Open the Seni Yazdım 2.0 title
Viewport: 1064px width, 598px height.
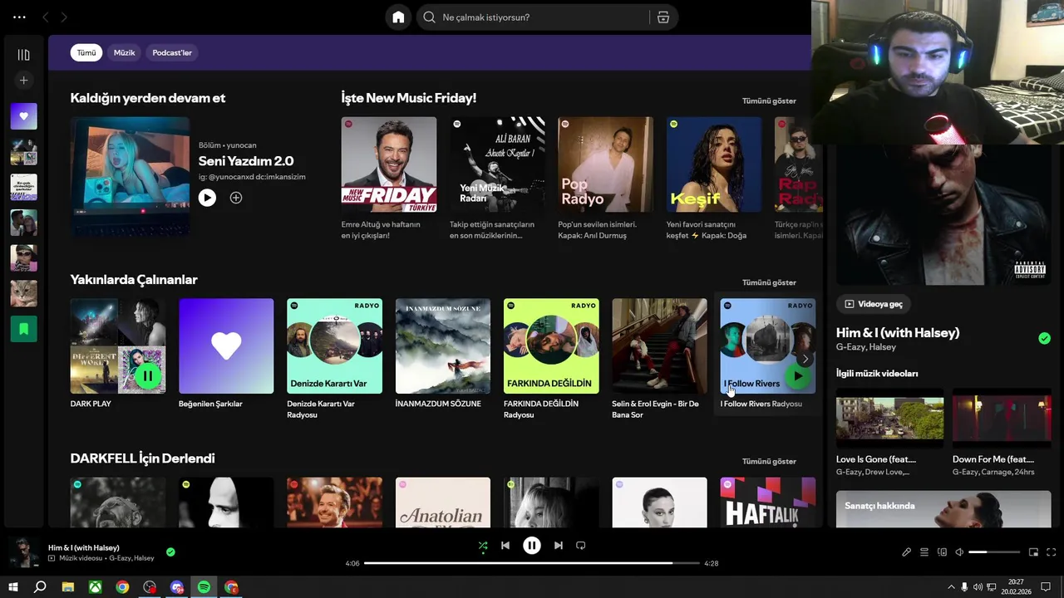246,161
